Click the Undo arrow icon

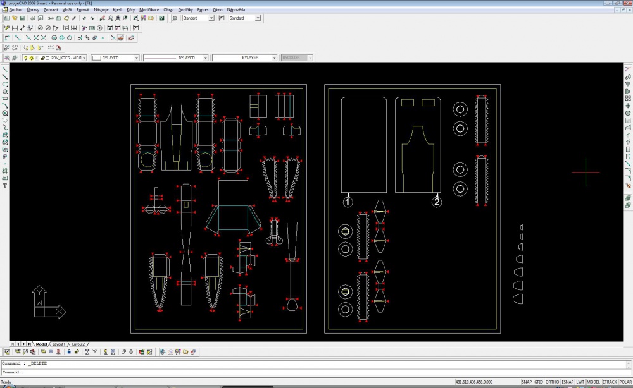[84, 18]
